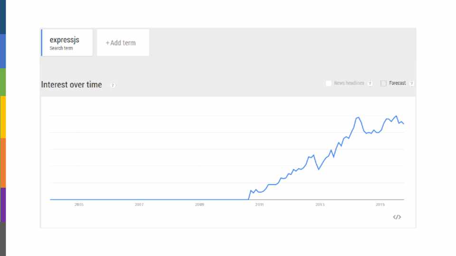Click help icon beside News headlines

click(370, 83)
